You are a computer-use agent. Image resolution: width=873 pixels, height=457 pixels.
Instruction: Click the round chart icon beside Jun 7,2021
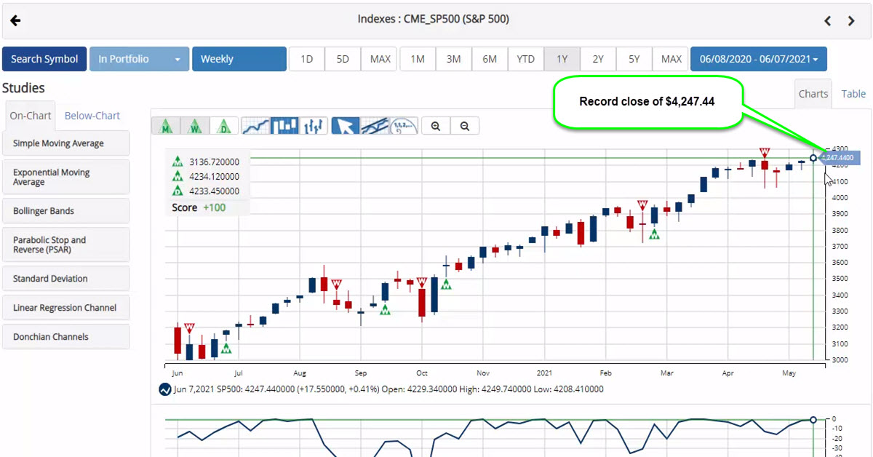click(164, 389)
